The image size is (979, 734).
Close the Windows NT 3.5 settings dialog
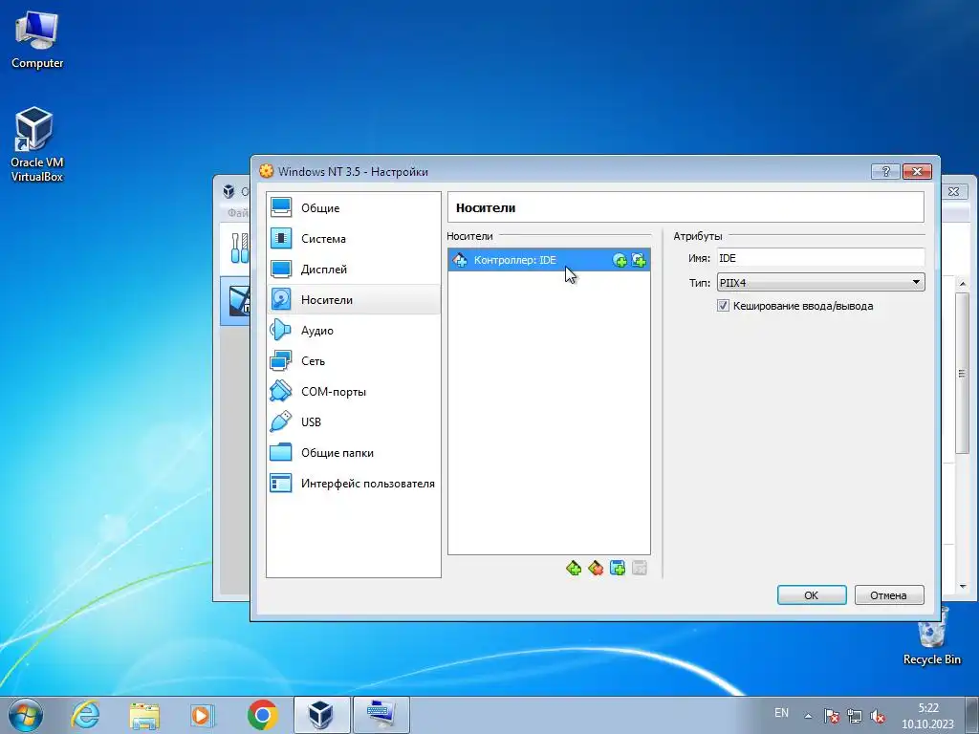(917, 172)
